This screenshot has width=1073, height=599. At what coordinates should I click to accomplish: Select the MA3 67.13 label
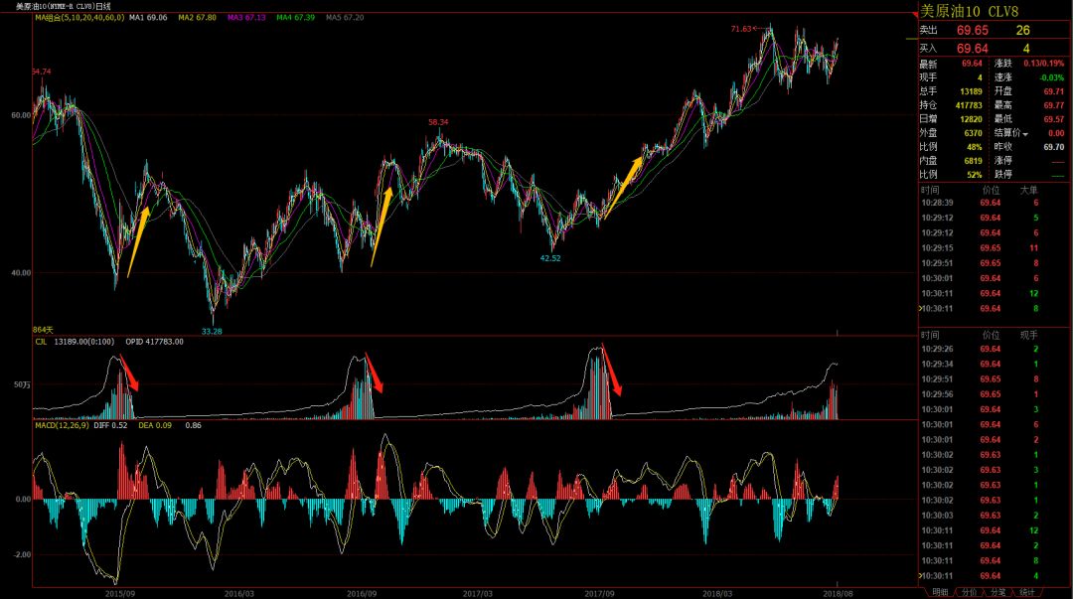point(246,18)
